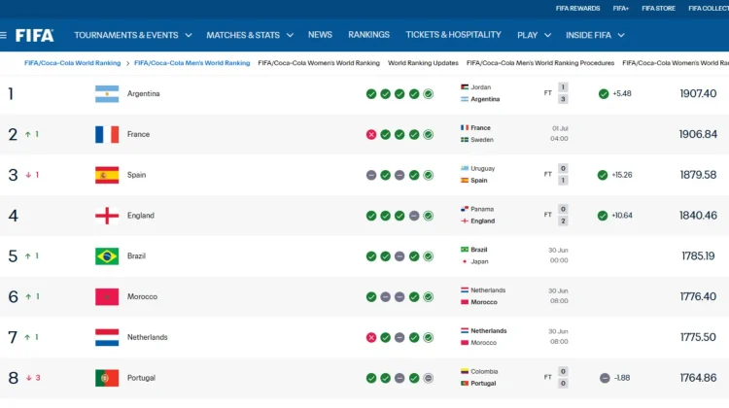Click Brazil's grey draw form icon
The image size is (729, 408).
pyautogui.click(x=399, y=256)
